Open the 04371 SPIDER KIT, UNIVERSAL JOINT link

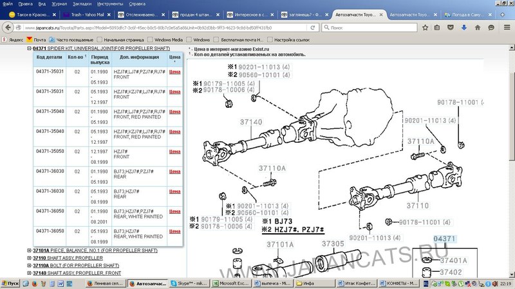[101, 48]
